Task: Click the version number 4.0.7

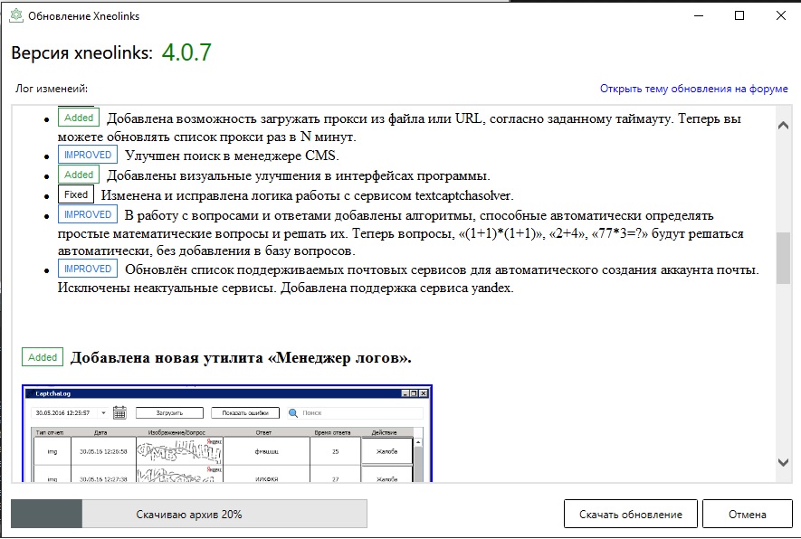Action: tap(186, 52)
